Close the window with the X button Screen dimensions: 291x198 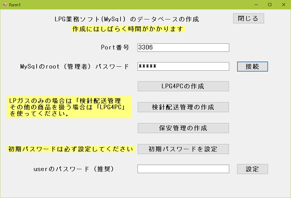tap(284, 5)
